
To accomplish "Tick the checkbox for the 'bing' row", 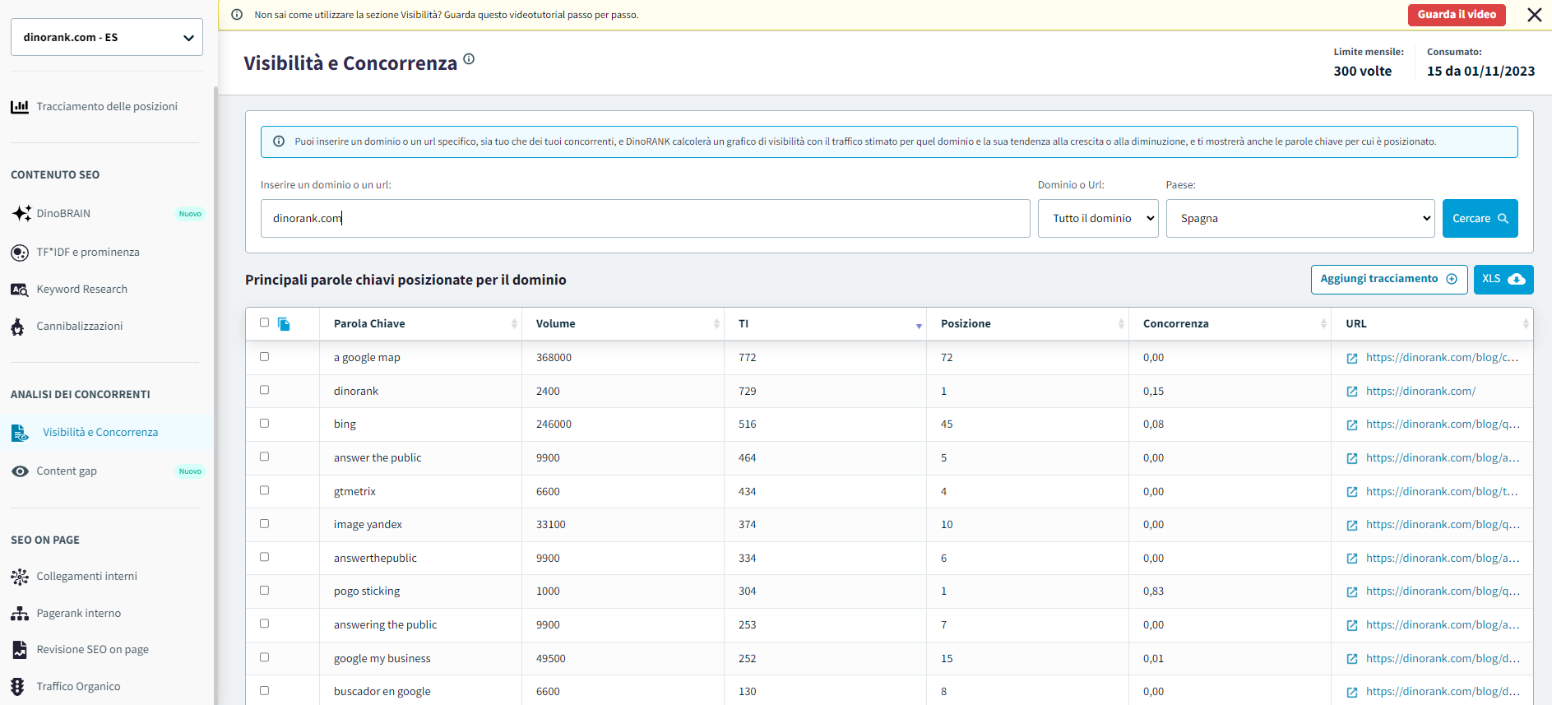I will tap(264, 424).
